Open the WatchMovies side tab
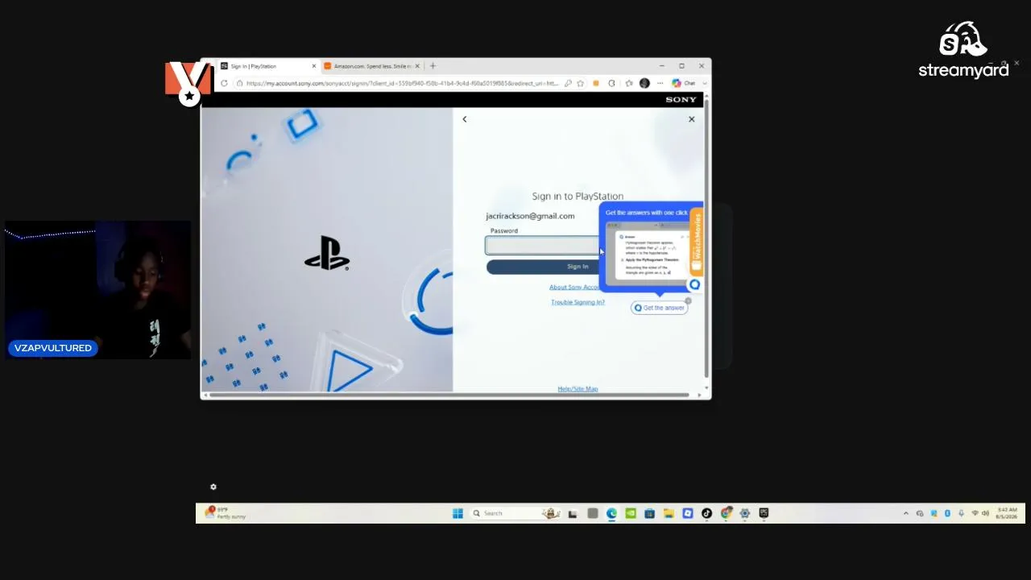 [697, 240]
